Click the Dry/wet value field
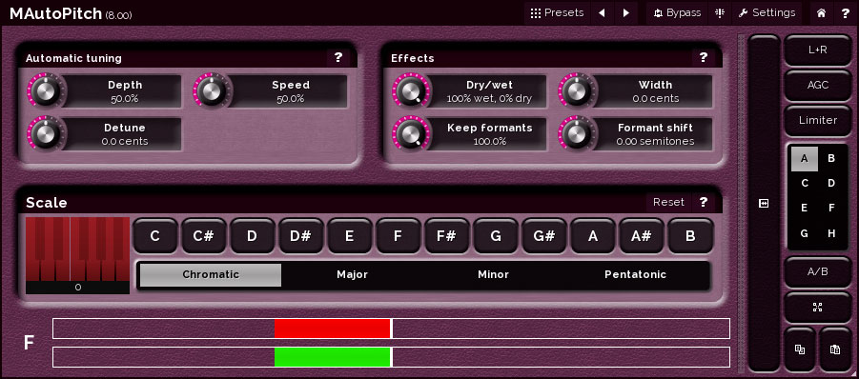Screen dimensions: 859x379 pyautogui.click(x=489, y=99)
